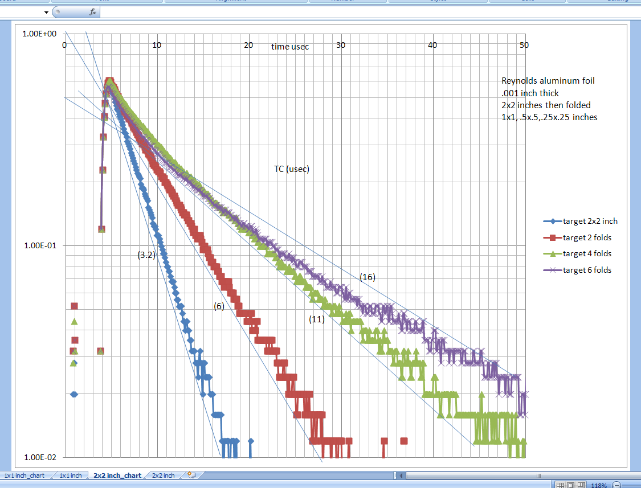
Task: Select legend entry target 6 folds
Action: click(x=577, y=270)
